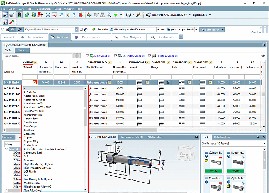
Task: Expand Similar parts results dropdown
Action: 264,143
